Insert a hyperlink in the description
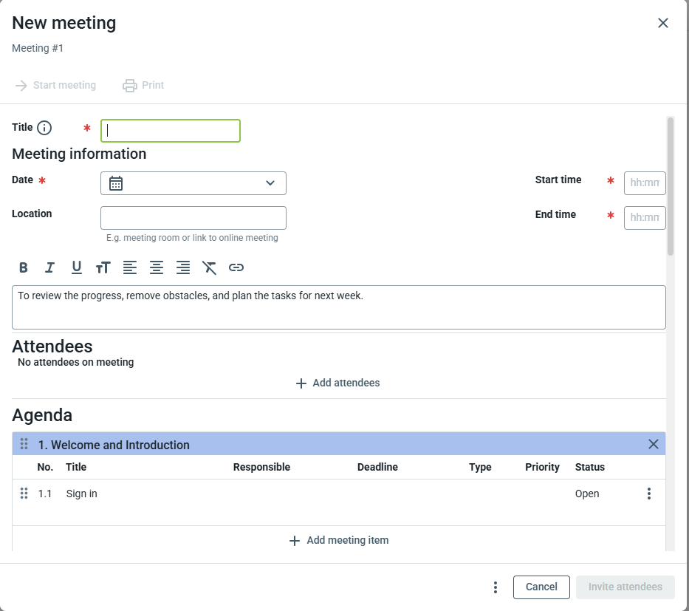689x611 pixels. click(236, 267)
